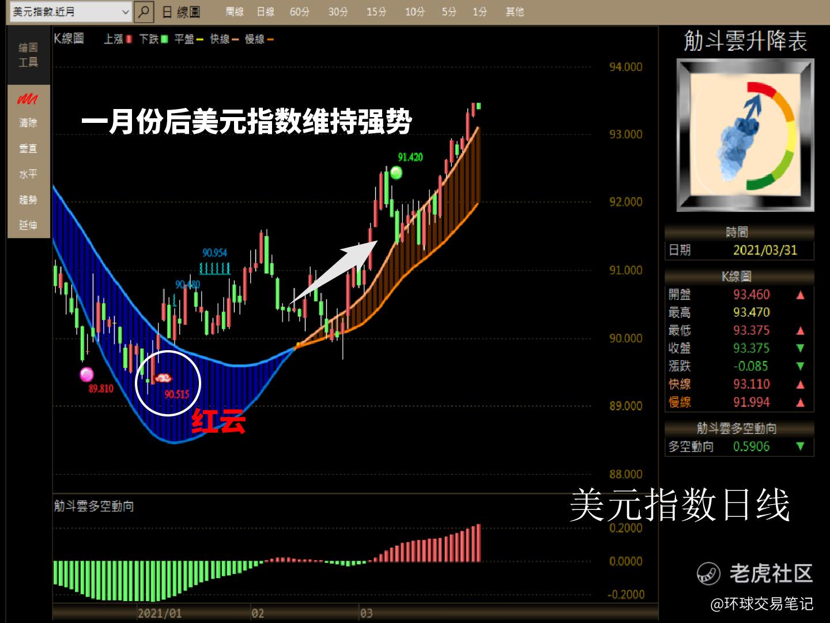Image resolution: width=830 pixels, height=623 pixels.
Task: Click the date value 2021/03/31
Action: point(765,250)
